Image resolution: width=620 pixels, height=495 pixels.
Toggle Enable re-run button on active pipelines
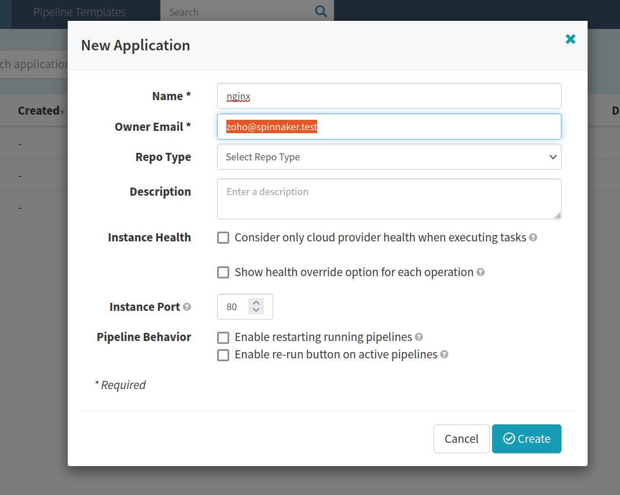pyautogui.click(x=223, y=355)
